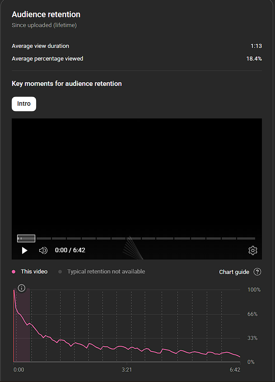Play the video preview
The height and width of the screenshot is (382, 275).
[25, 250]
